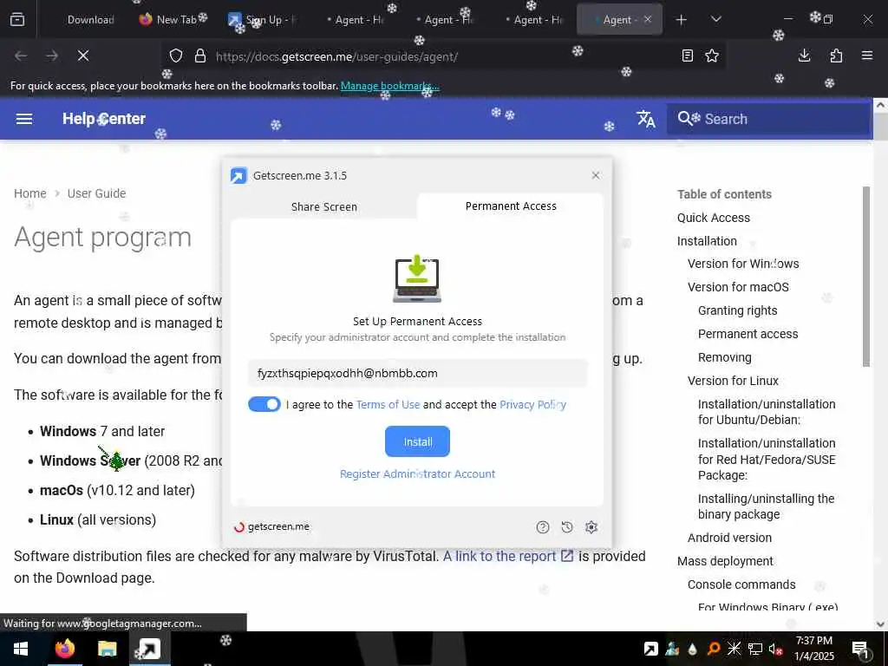This screenshot has width=888, height=666.
Task: Close the active Agent browser tab
Action: pos(648,19)
